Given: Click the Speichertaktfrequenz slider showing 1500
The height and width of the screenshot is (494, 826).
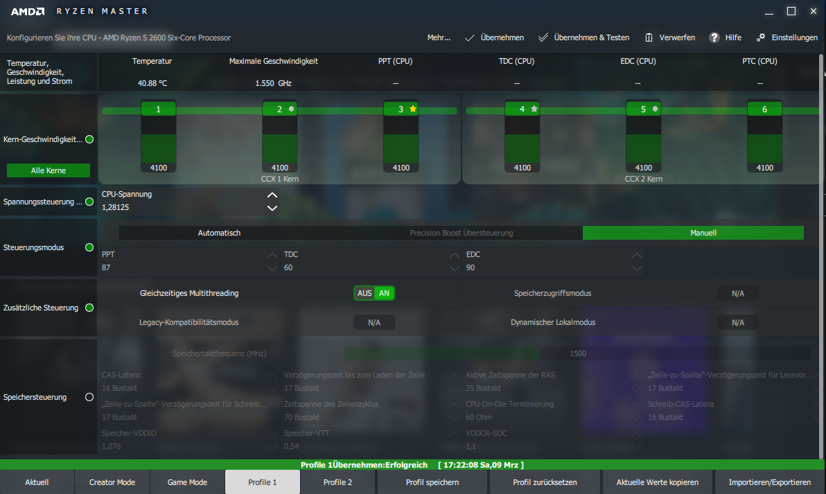Looking at the screenshot, I should 577,353.
